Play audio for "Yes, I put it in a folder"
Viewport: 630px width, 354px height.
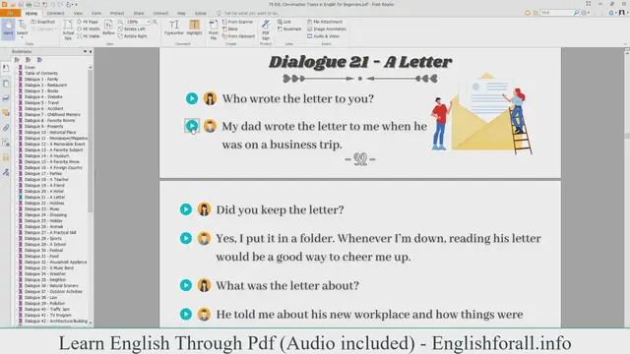coord(186,238)
